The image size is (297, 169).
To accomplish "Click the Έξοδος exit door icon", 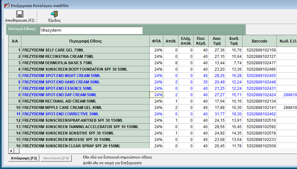I will pos(54,14).
